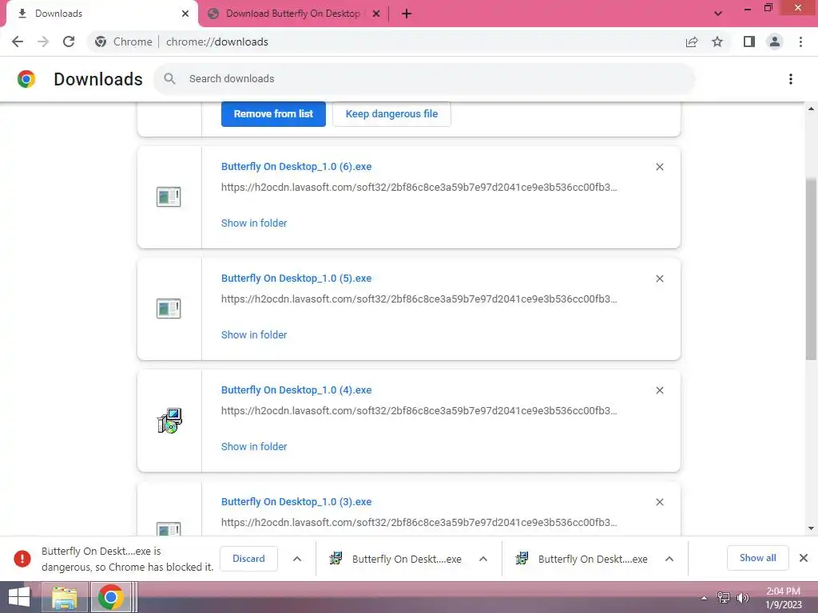
Task: Open File Explorer from taskbar
Action: point(65,597)
